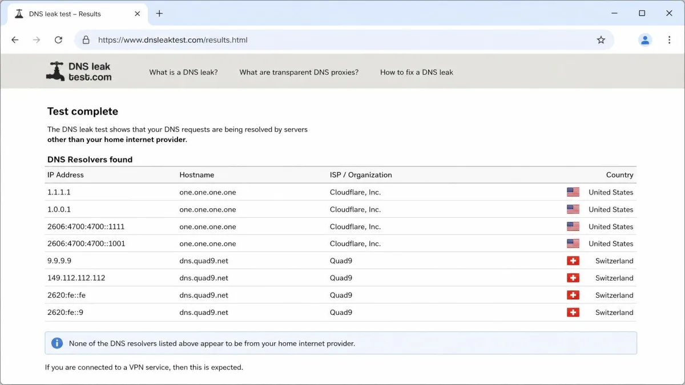
Task: Click hostname dns.quad9.net in 9.9.9.9 row
Action: (x=204, y=261)
